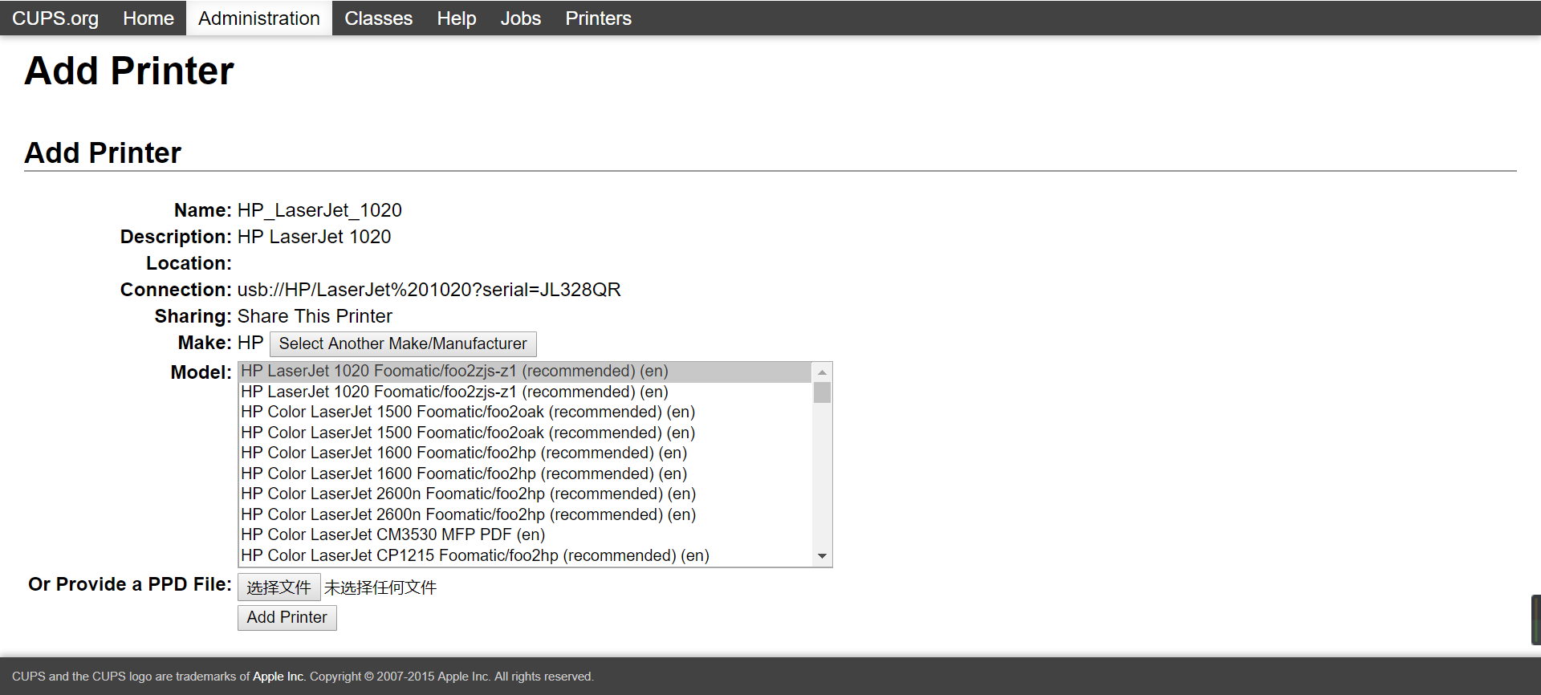Click the Description value HP LaserJet 1020
Screen dimensions: 1541x695
[x=314, y=237]
